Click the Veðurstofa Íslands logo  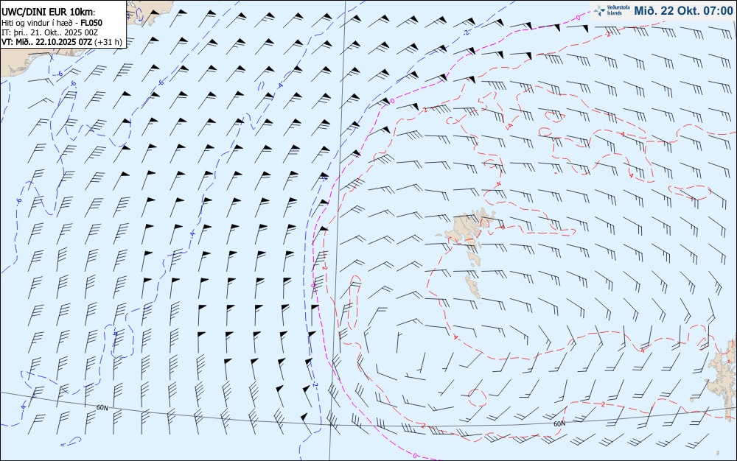click(x=612, y=10)
